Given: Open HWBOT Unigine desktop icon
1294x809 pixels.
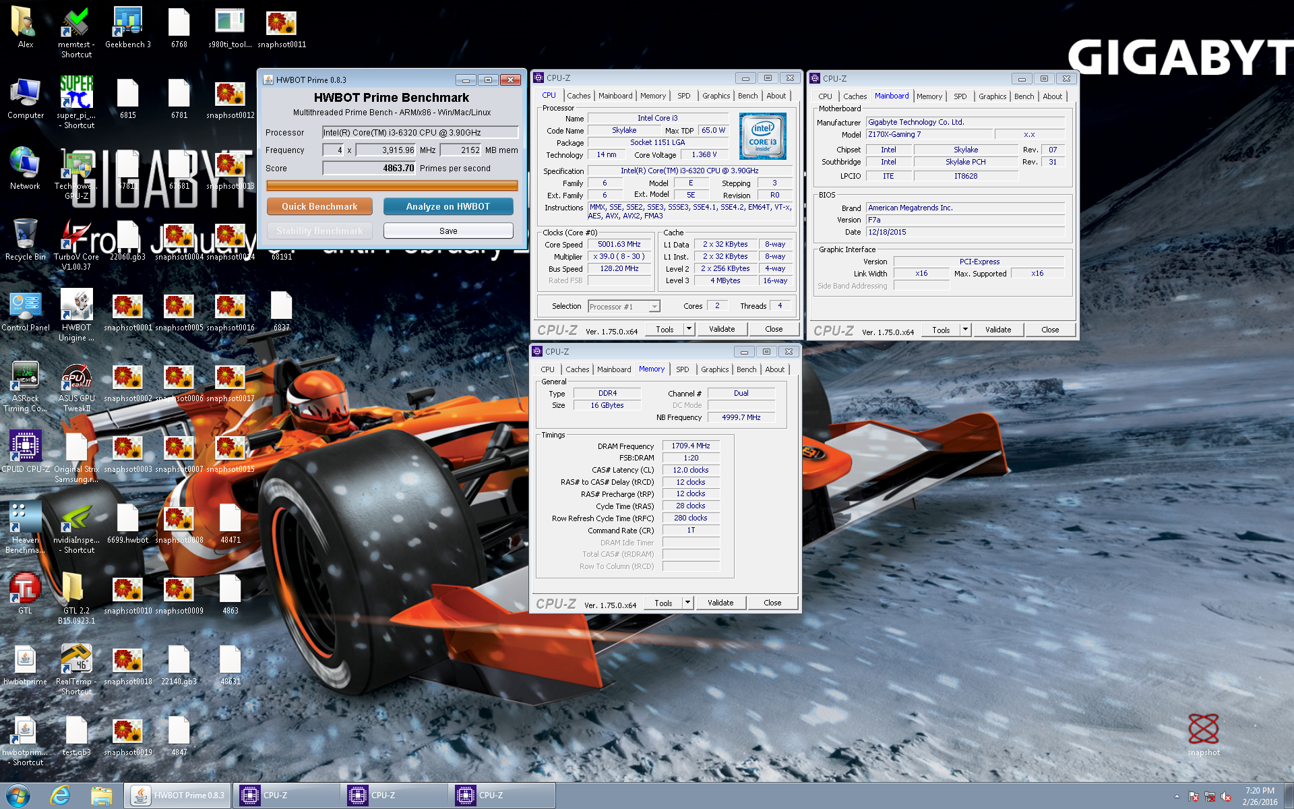Looking at the screenshot, I should coord(76,315).
